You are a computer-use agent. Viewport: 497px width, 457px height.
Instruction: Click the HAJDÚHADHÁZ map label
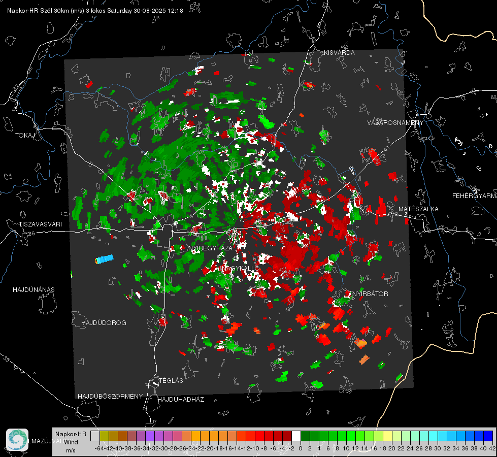(181, 400)
